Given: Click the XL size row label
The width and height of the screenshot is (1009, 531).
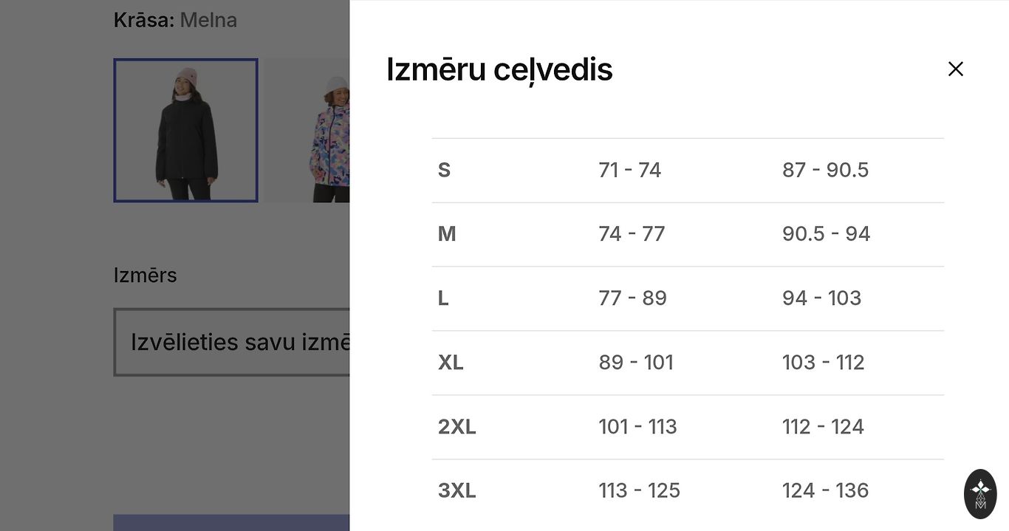Looking at the screenshot, I should (451, 363).
